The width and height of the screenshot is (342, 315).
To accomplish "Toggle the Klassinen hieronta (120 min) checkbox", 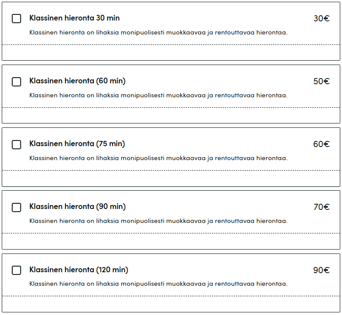I will [17, 270].
